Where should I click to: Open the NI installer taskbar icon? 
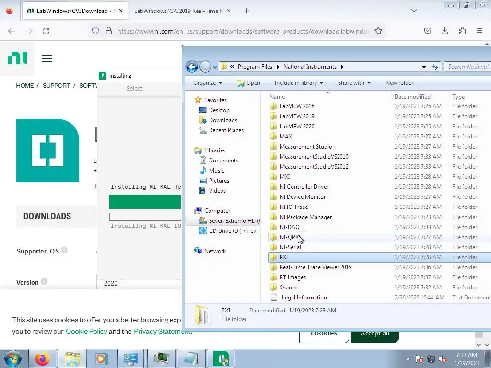pyautogui.click(x=221, y=358)
